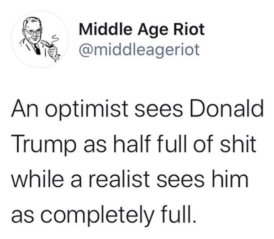274x239 pixels.
Task: Click the Middle Age Riot profile avatar
Action: click(x=40, y=39)
